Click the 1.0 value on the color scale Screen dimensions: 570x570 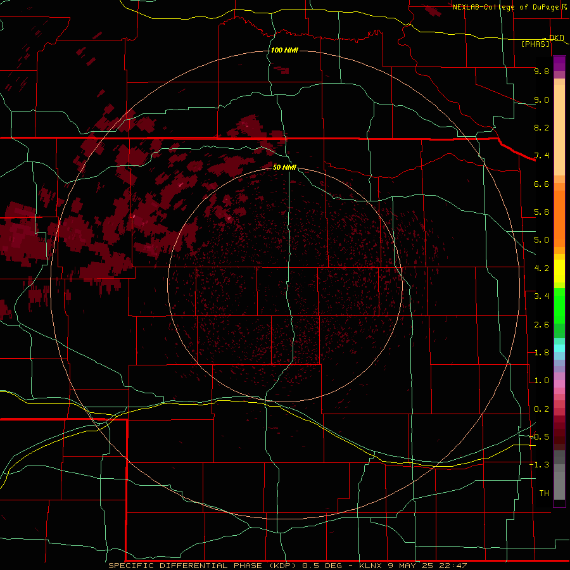pyautogui.click(x=541, y=381)
